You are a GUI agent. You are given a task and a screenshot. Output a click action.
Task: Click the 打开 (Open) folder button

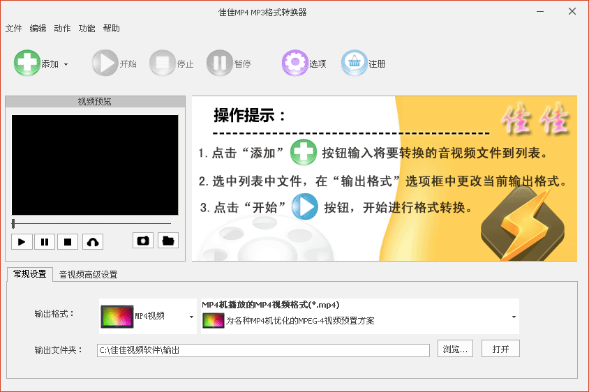[500, 349]
